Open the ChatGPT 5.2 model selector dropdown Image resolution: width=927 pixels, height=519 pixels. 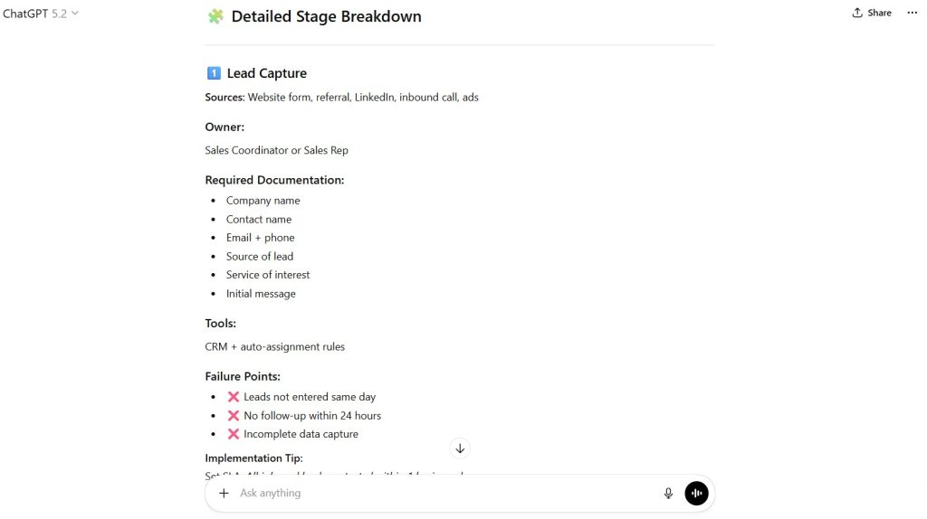[41, 14]
